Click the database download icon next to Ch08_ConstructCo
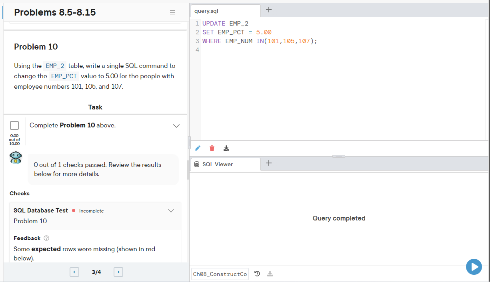Screen dimensions: 490x282 270,274
